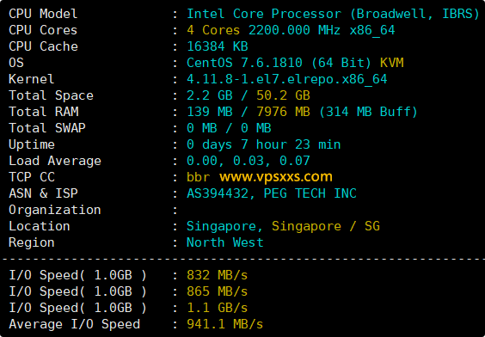Click the 'CPU Cores' label
The height and width of the screenshot is (337, 485).
[x=43, y=30]
